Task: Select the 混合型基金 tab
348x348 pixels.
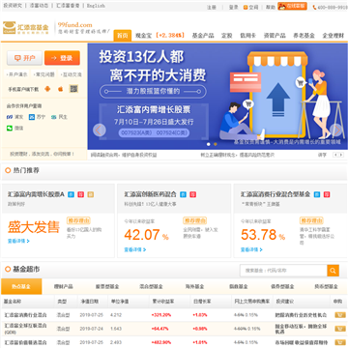Action: pos(151,286)
